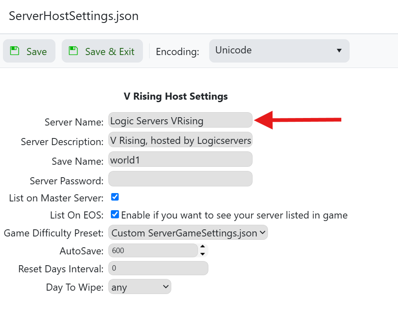Click the empty Server Password field
Viewport: 398px width, 309px height.
click(x=180, y=179)
